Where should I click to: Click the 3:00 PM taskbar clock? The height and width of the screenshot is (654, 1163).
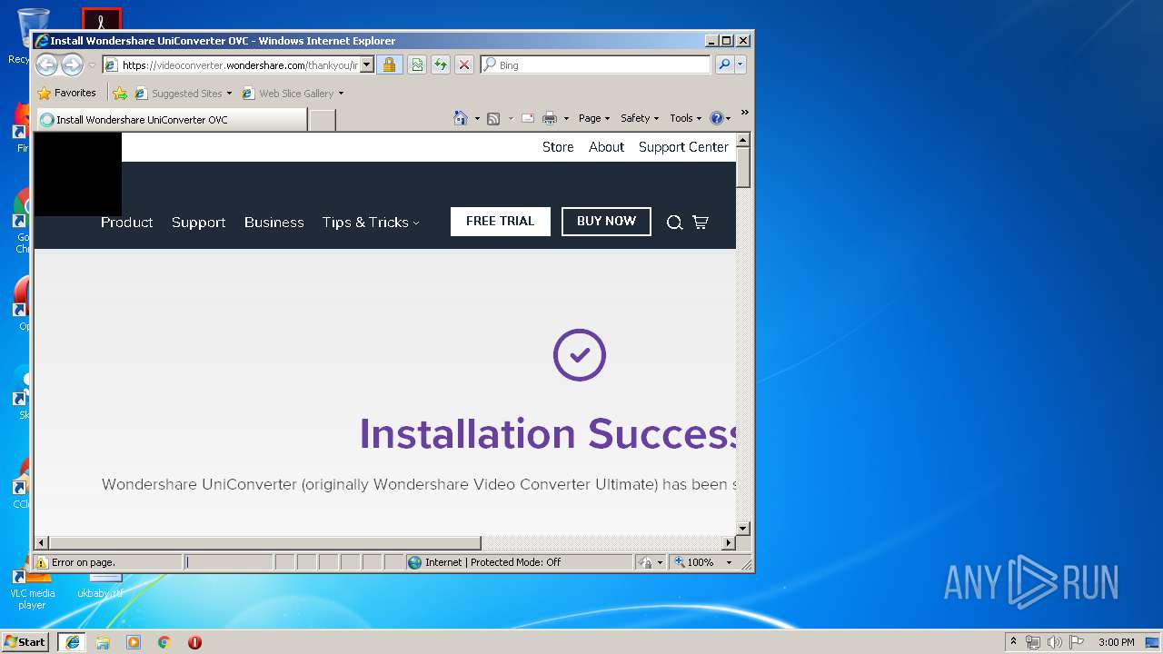(x=1116, y=642)
